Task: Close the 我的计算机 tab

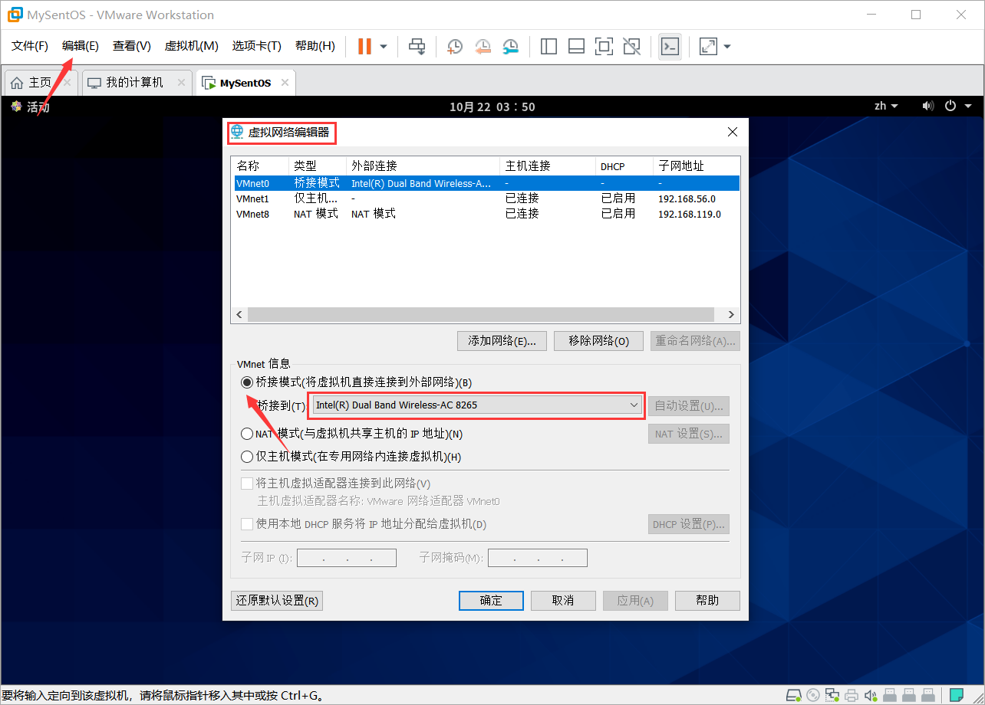Action: pos(181,82)
